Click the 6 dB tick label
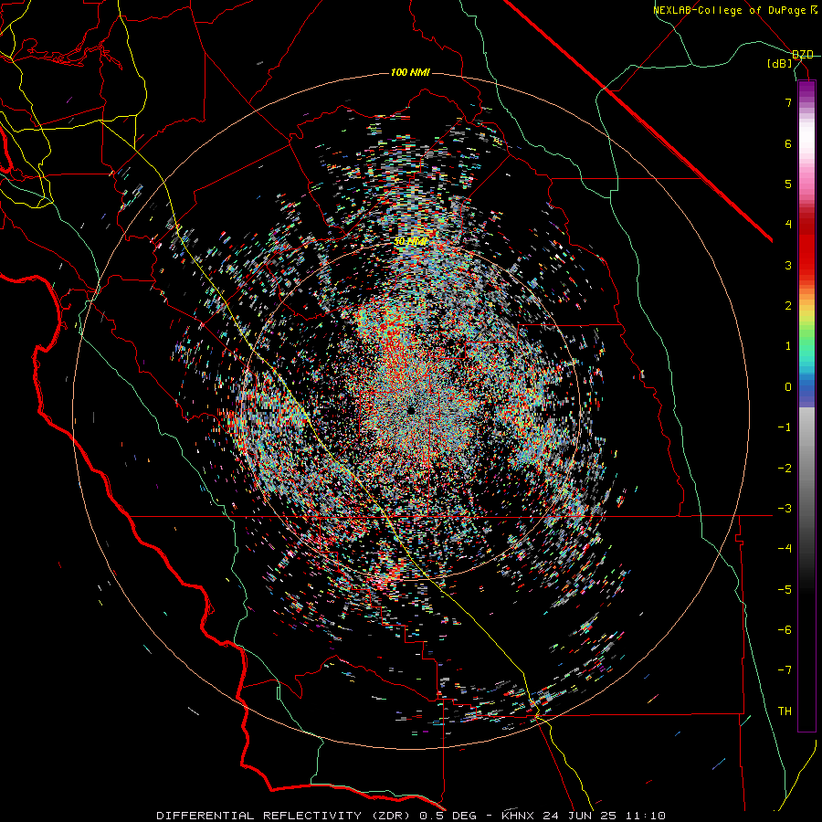 point(788,143)
